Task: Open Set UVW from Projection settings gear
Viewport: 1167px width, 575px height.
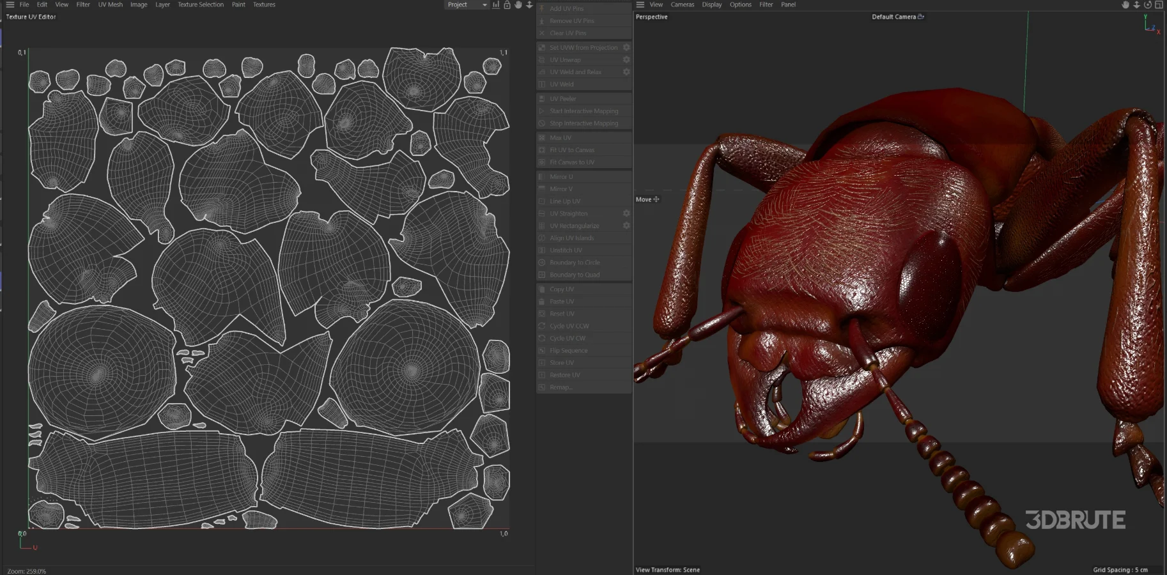Action: click(x=626, y=47)
